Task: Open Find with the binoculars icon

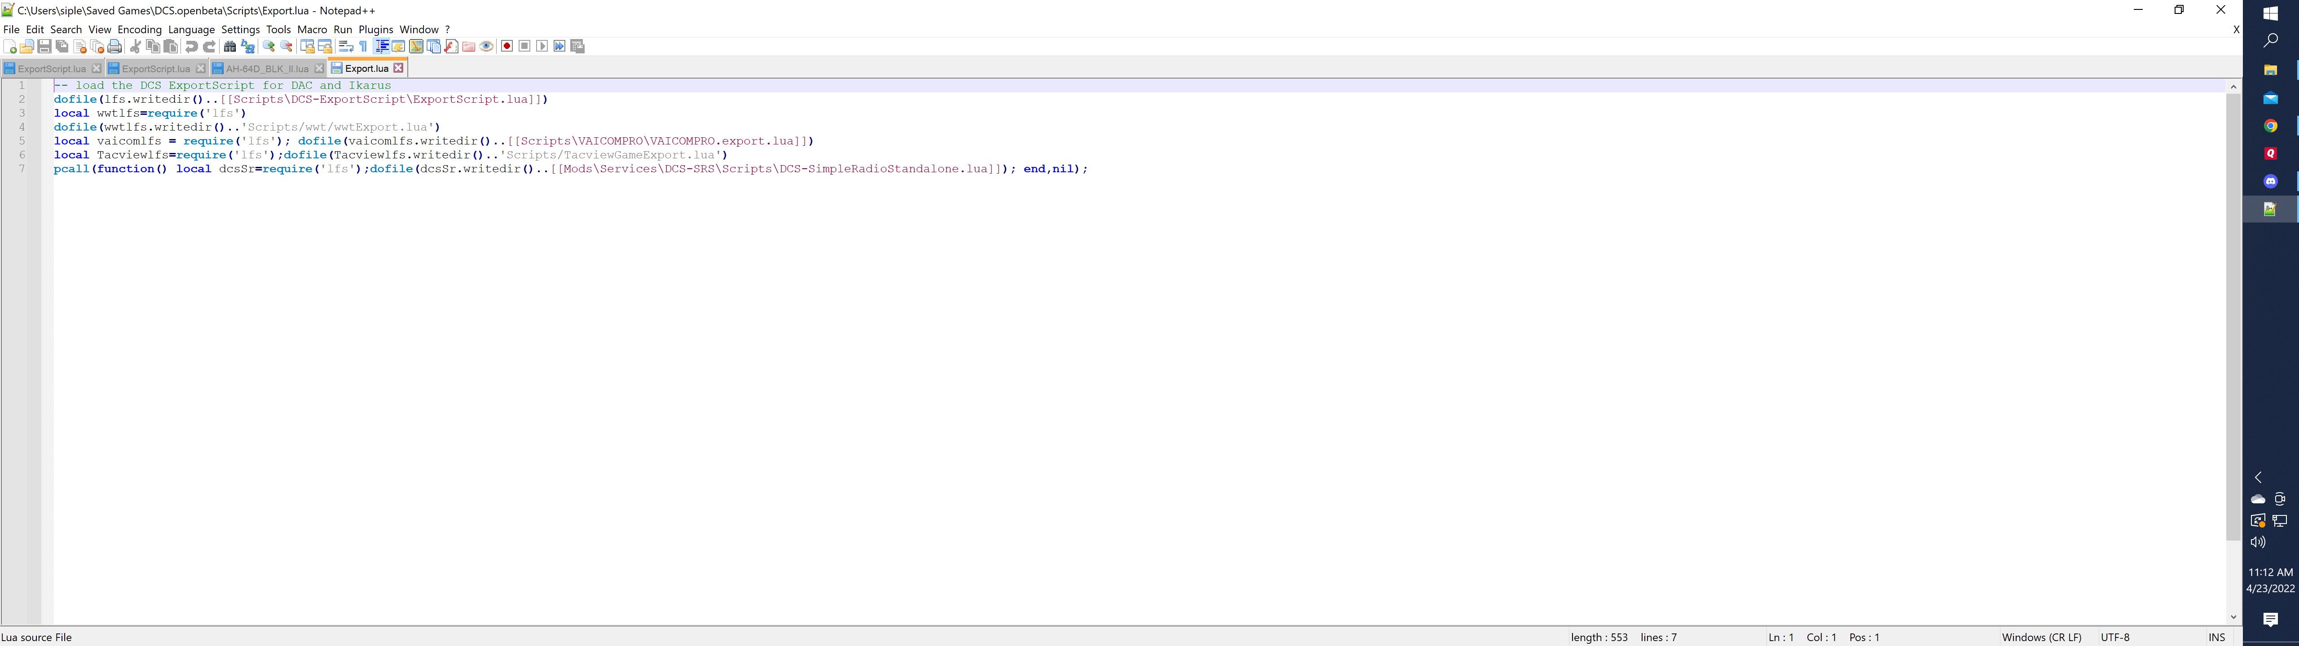Action: click(229, 46)
